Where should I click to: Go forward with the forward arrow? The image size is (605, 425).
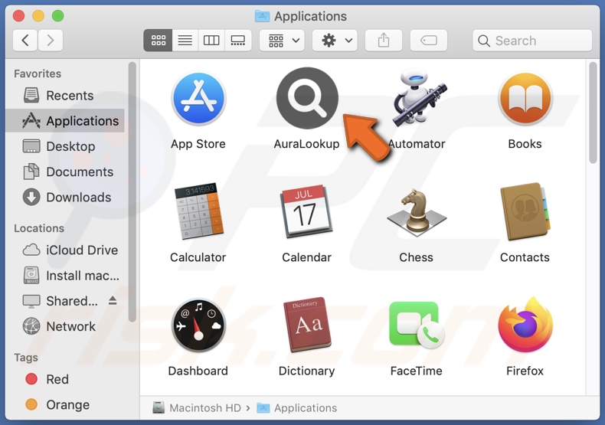(50, 40)
